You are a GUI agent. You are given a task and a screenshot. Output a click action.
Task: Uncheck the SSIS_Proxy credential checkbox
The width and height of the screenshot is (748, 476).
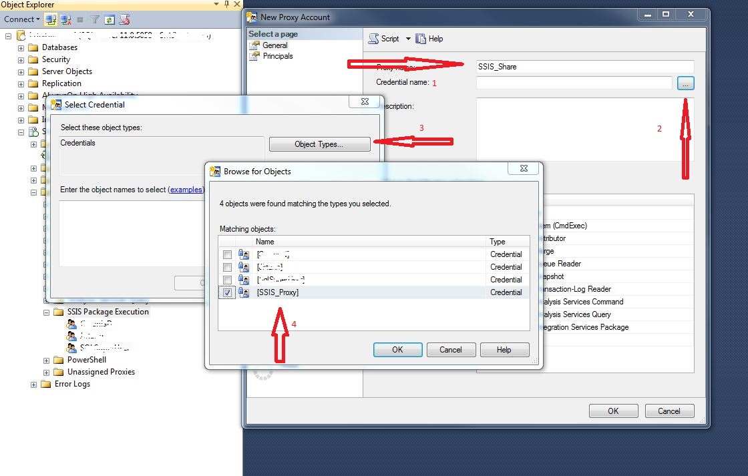click(227, 292)
